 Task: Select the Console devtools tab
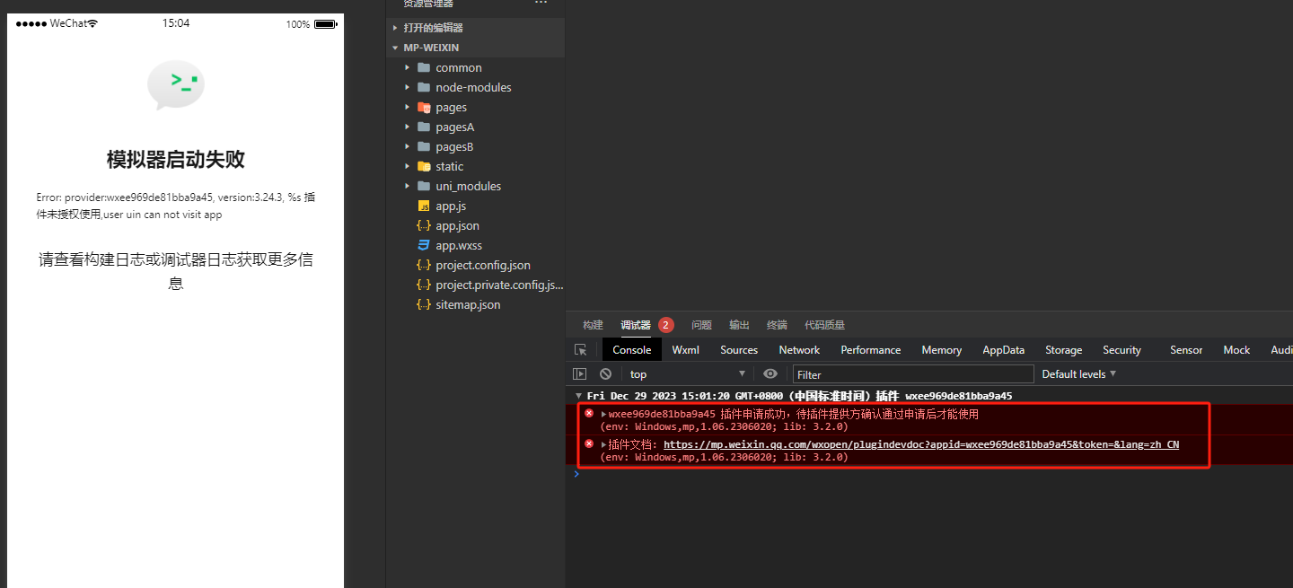[x=632, y=350]
